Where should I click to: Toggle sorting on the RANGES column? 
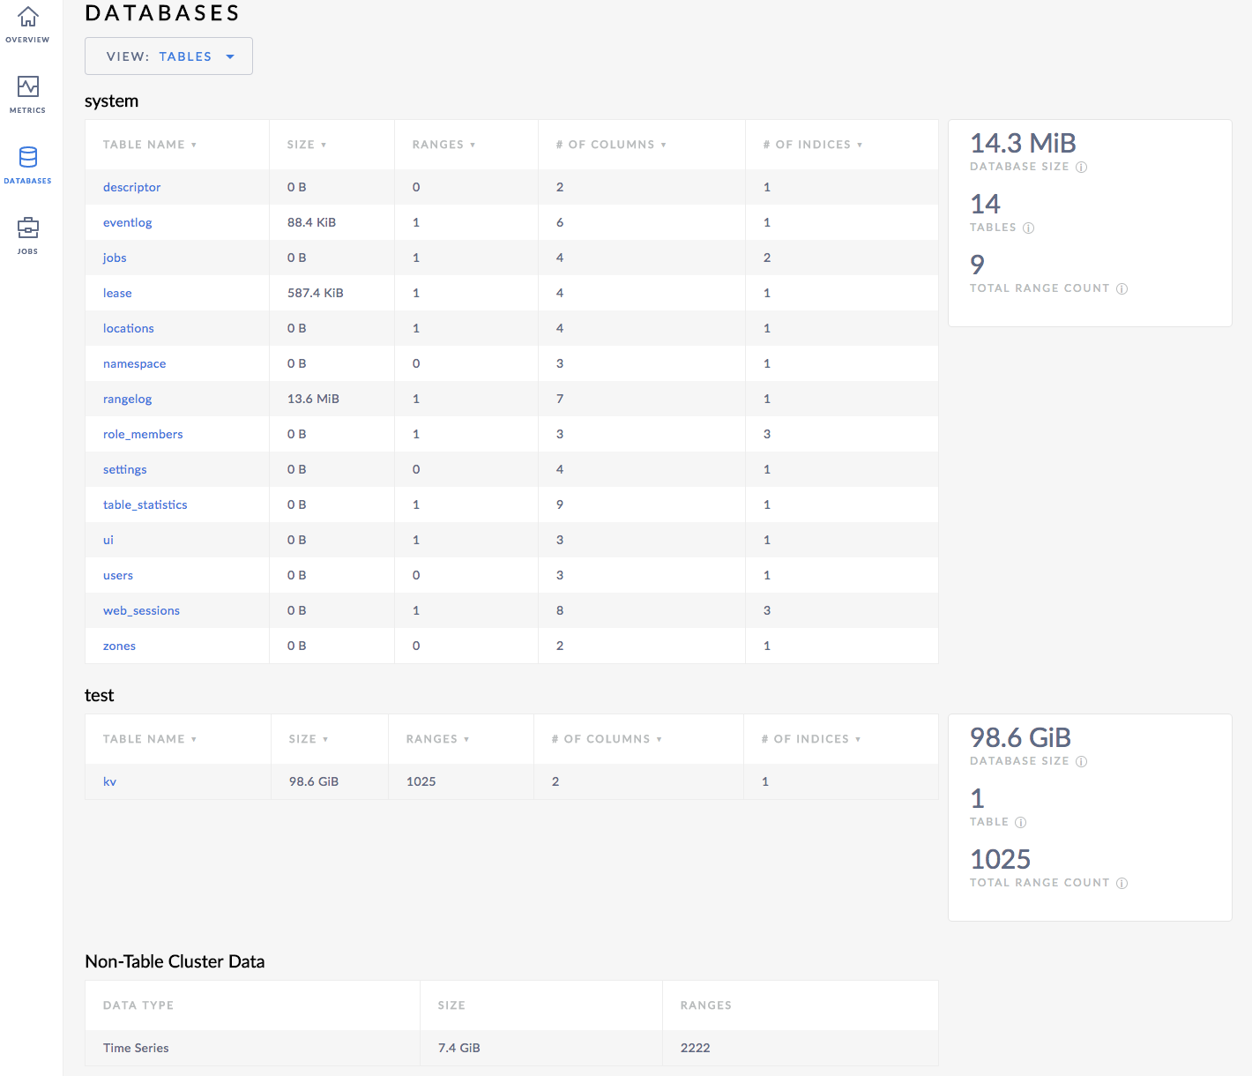click(474, 144)
